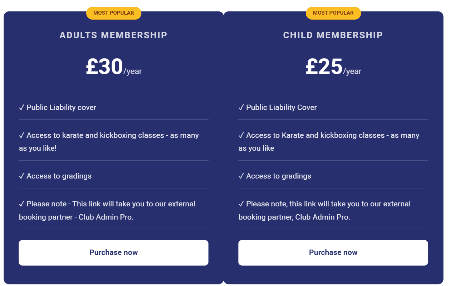Select 'Club Admin Pro.' text in Adults card
Image resolution: width=450 pixels, height=286 pixels.
pos(106,217)
